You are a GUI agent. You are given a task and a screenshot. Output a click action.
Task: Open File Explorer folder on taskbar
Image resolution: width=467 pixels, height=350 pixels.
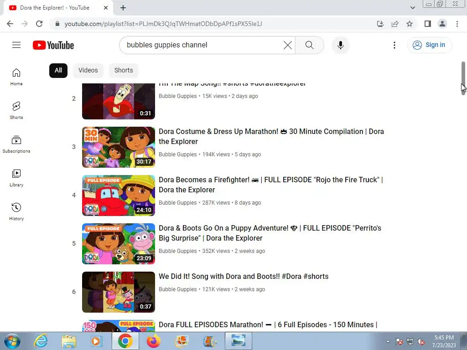pyautogui.click(x=69, y=341)
